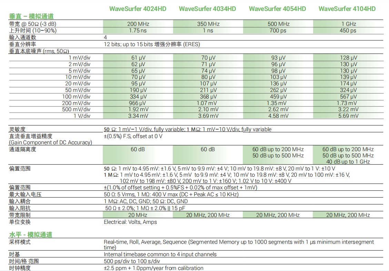Select the 459 µV noise value

278,96
